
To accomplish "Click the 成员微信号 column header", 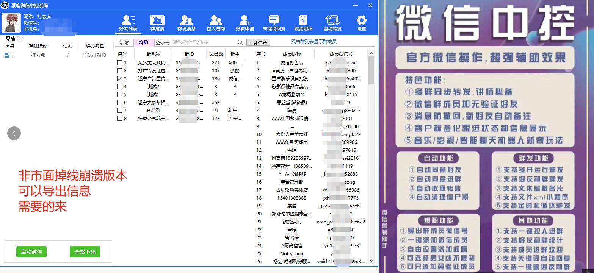I will coord(341,54).
